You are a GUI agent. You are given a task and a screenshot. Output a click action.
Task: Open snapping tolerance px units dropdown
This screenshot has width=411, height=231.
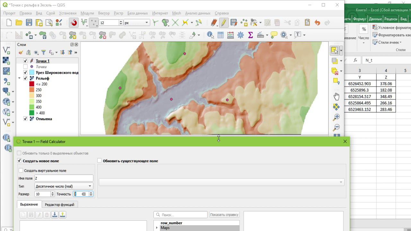point(137,23)
